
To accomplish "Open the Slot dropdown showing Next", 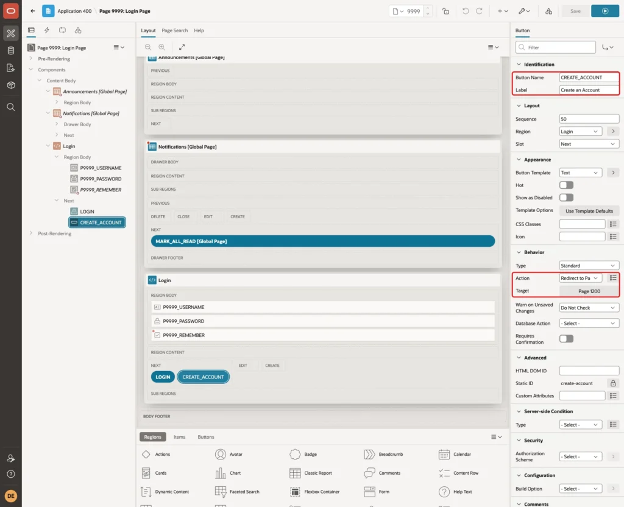I will (589, 144).
